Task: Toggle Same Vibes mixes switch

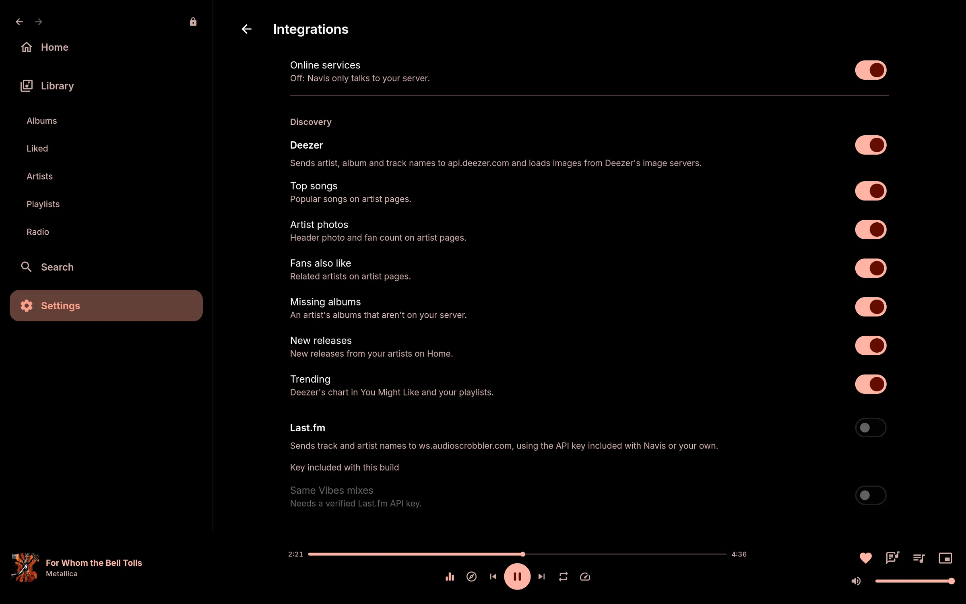Action: coord(871,495)
